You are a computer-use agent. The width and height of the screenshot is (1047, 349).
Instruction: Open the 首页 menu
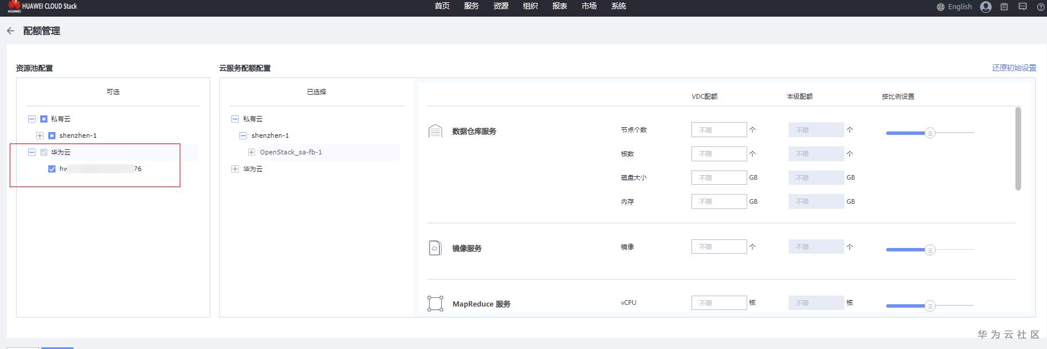tap(442, 6)
